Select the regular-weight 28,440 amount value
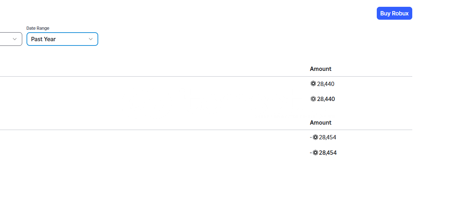Image resolution: width=456 pixels, height=207 pixels. [326, 84]
